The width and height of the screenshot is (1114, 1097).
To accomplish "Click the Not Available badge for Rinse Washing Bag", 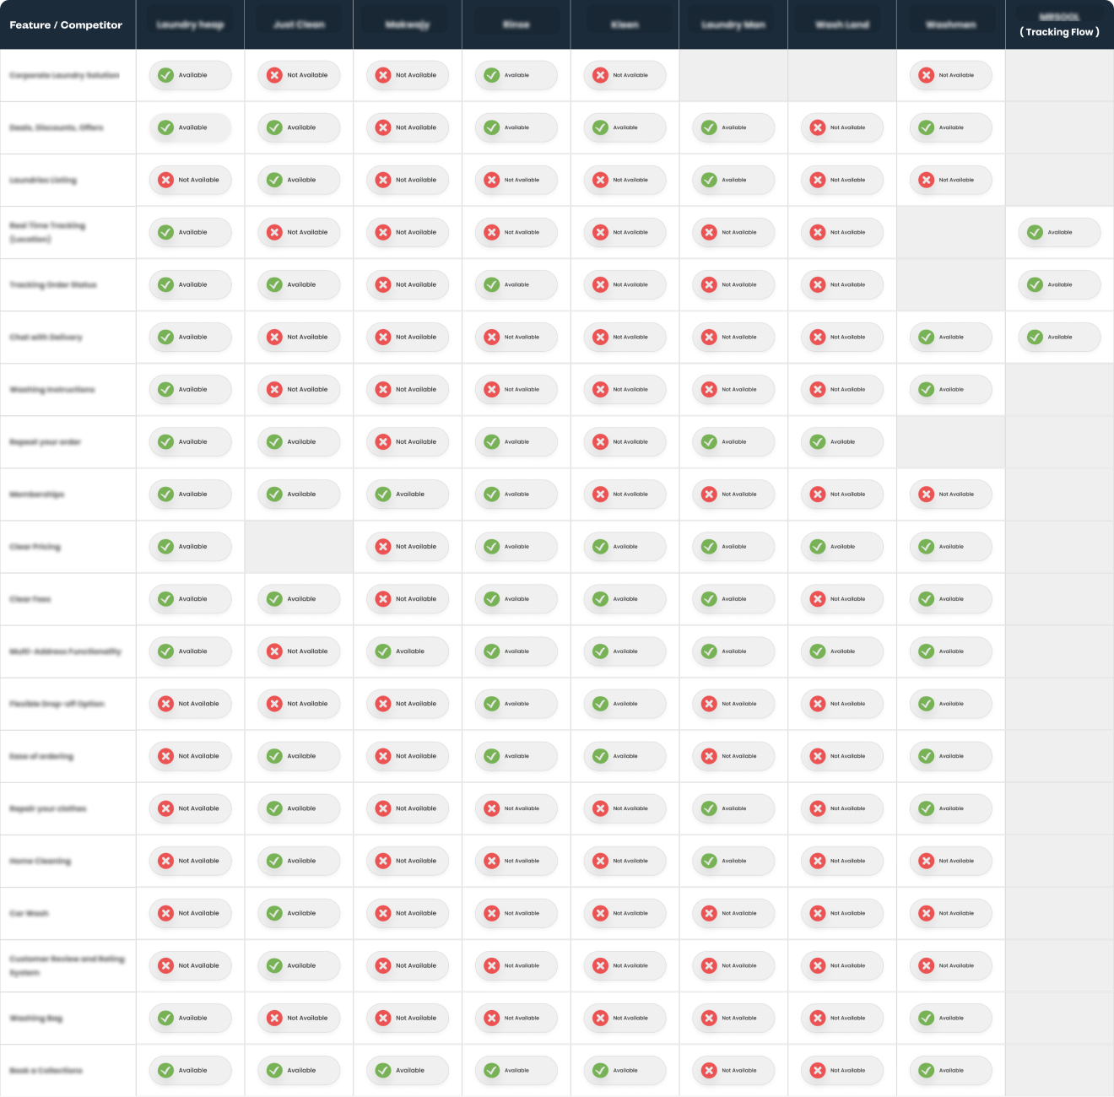I will point(516,1017).
